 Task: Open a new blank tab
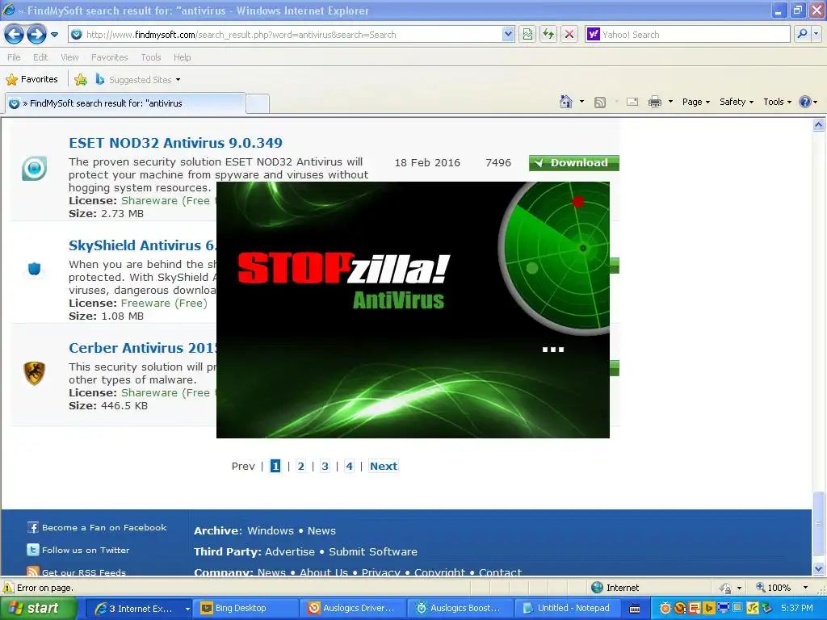(258, 103)
